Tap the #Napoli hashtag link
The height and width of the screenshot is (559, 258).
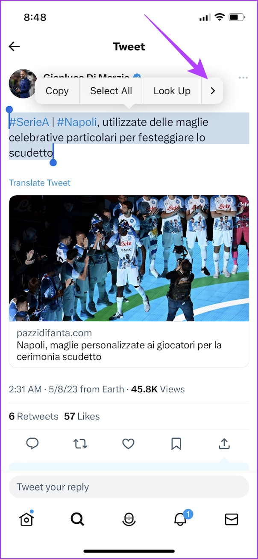[77, 122]
